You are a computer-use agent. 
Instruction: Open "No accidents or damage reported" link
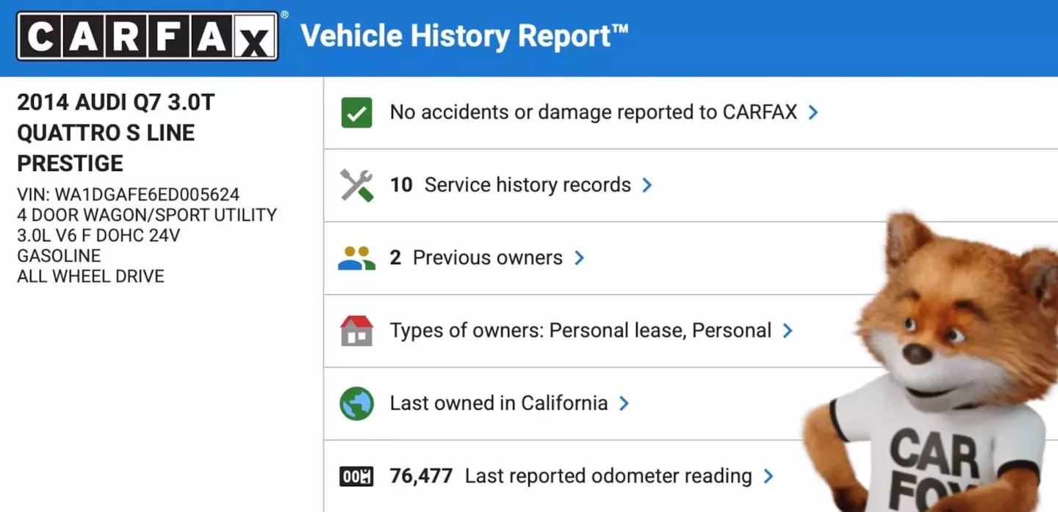593,112
